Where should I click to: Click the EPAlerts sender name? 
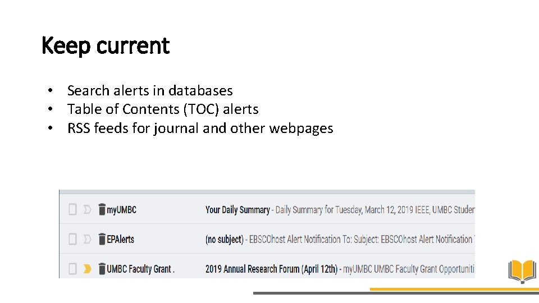[121, 240]
